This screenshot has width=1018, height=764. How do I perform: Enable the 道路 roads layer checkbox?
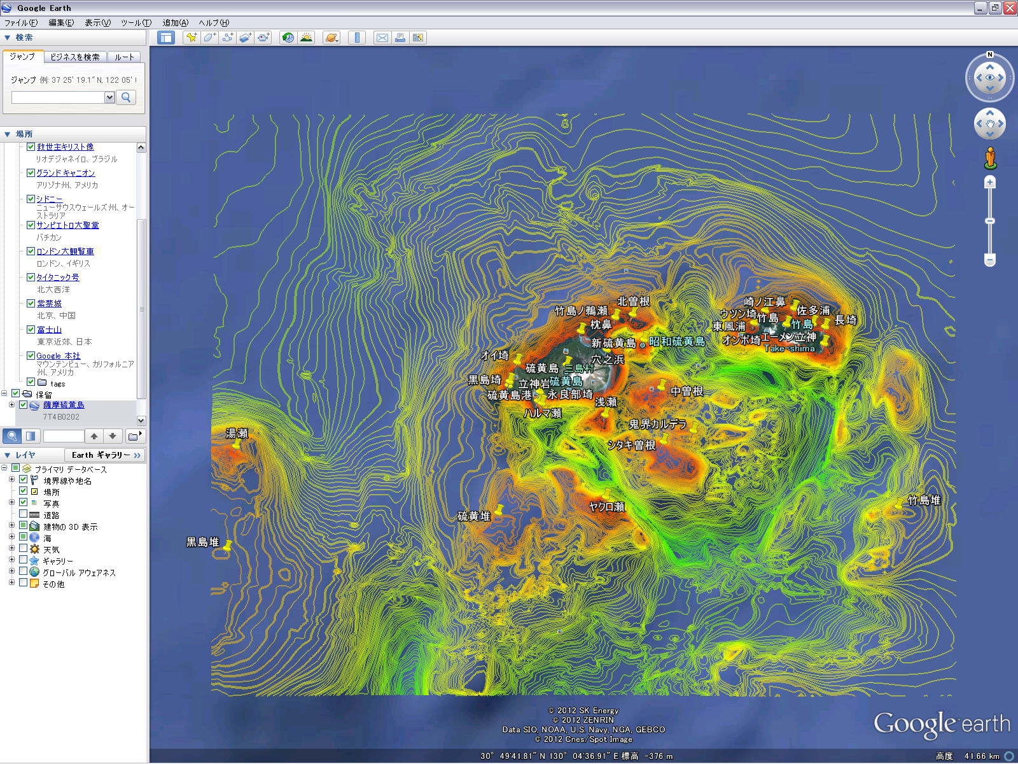pyautogui.click(x=24, y=514)
